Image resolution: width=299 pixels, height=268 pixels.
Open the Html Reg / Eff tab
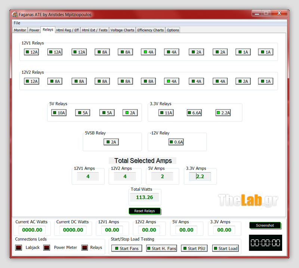(68, 30)
